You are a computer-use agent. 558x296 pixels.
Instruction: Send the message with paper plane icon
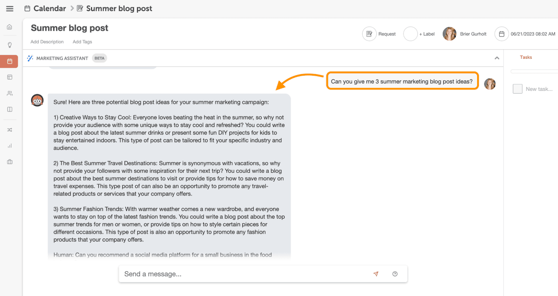(376, 274)
